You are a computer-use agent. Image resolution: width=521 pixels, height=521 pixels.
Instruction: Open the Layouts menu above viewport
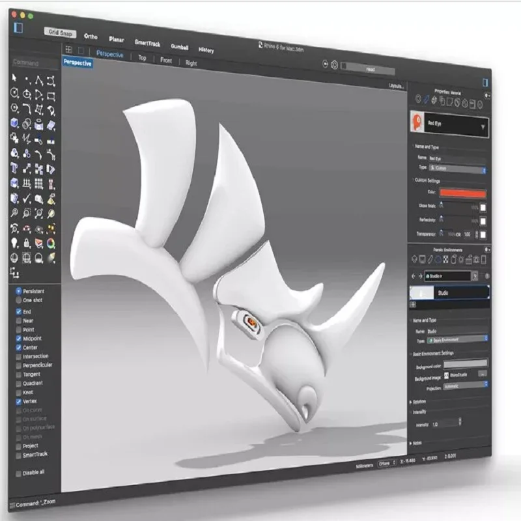[397, 86]
